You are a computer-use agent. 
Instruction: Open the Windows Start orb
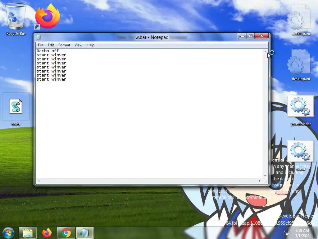pos(8,233)
